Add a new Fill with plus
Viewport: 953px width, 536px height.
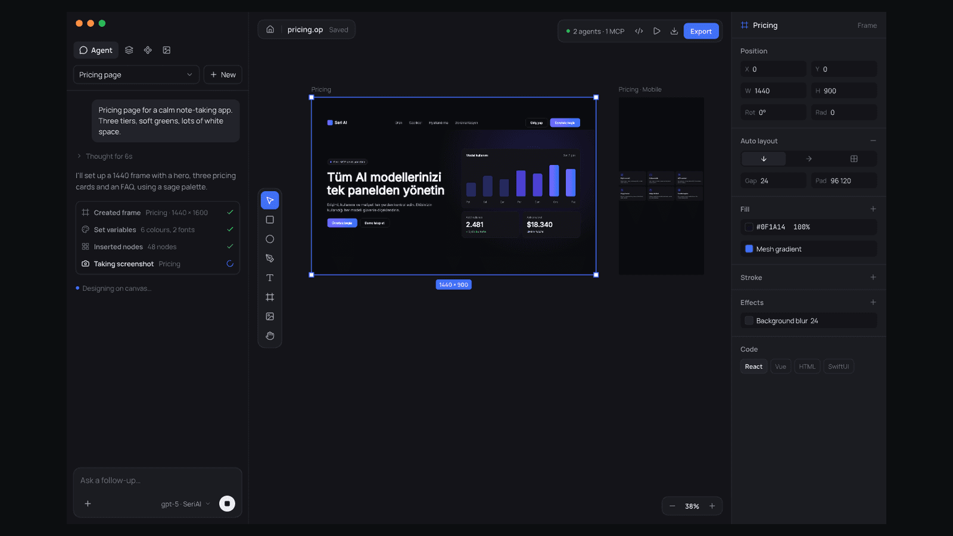[x=873, y=209]
